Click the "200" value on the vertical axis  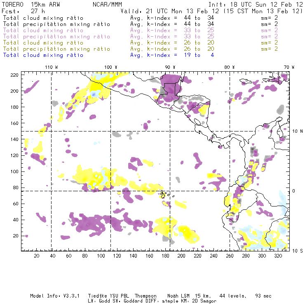pyautogui.click(x=14, y=91)
